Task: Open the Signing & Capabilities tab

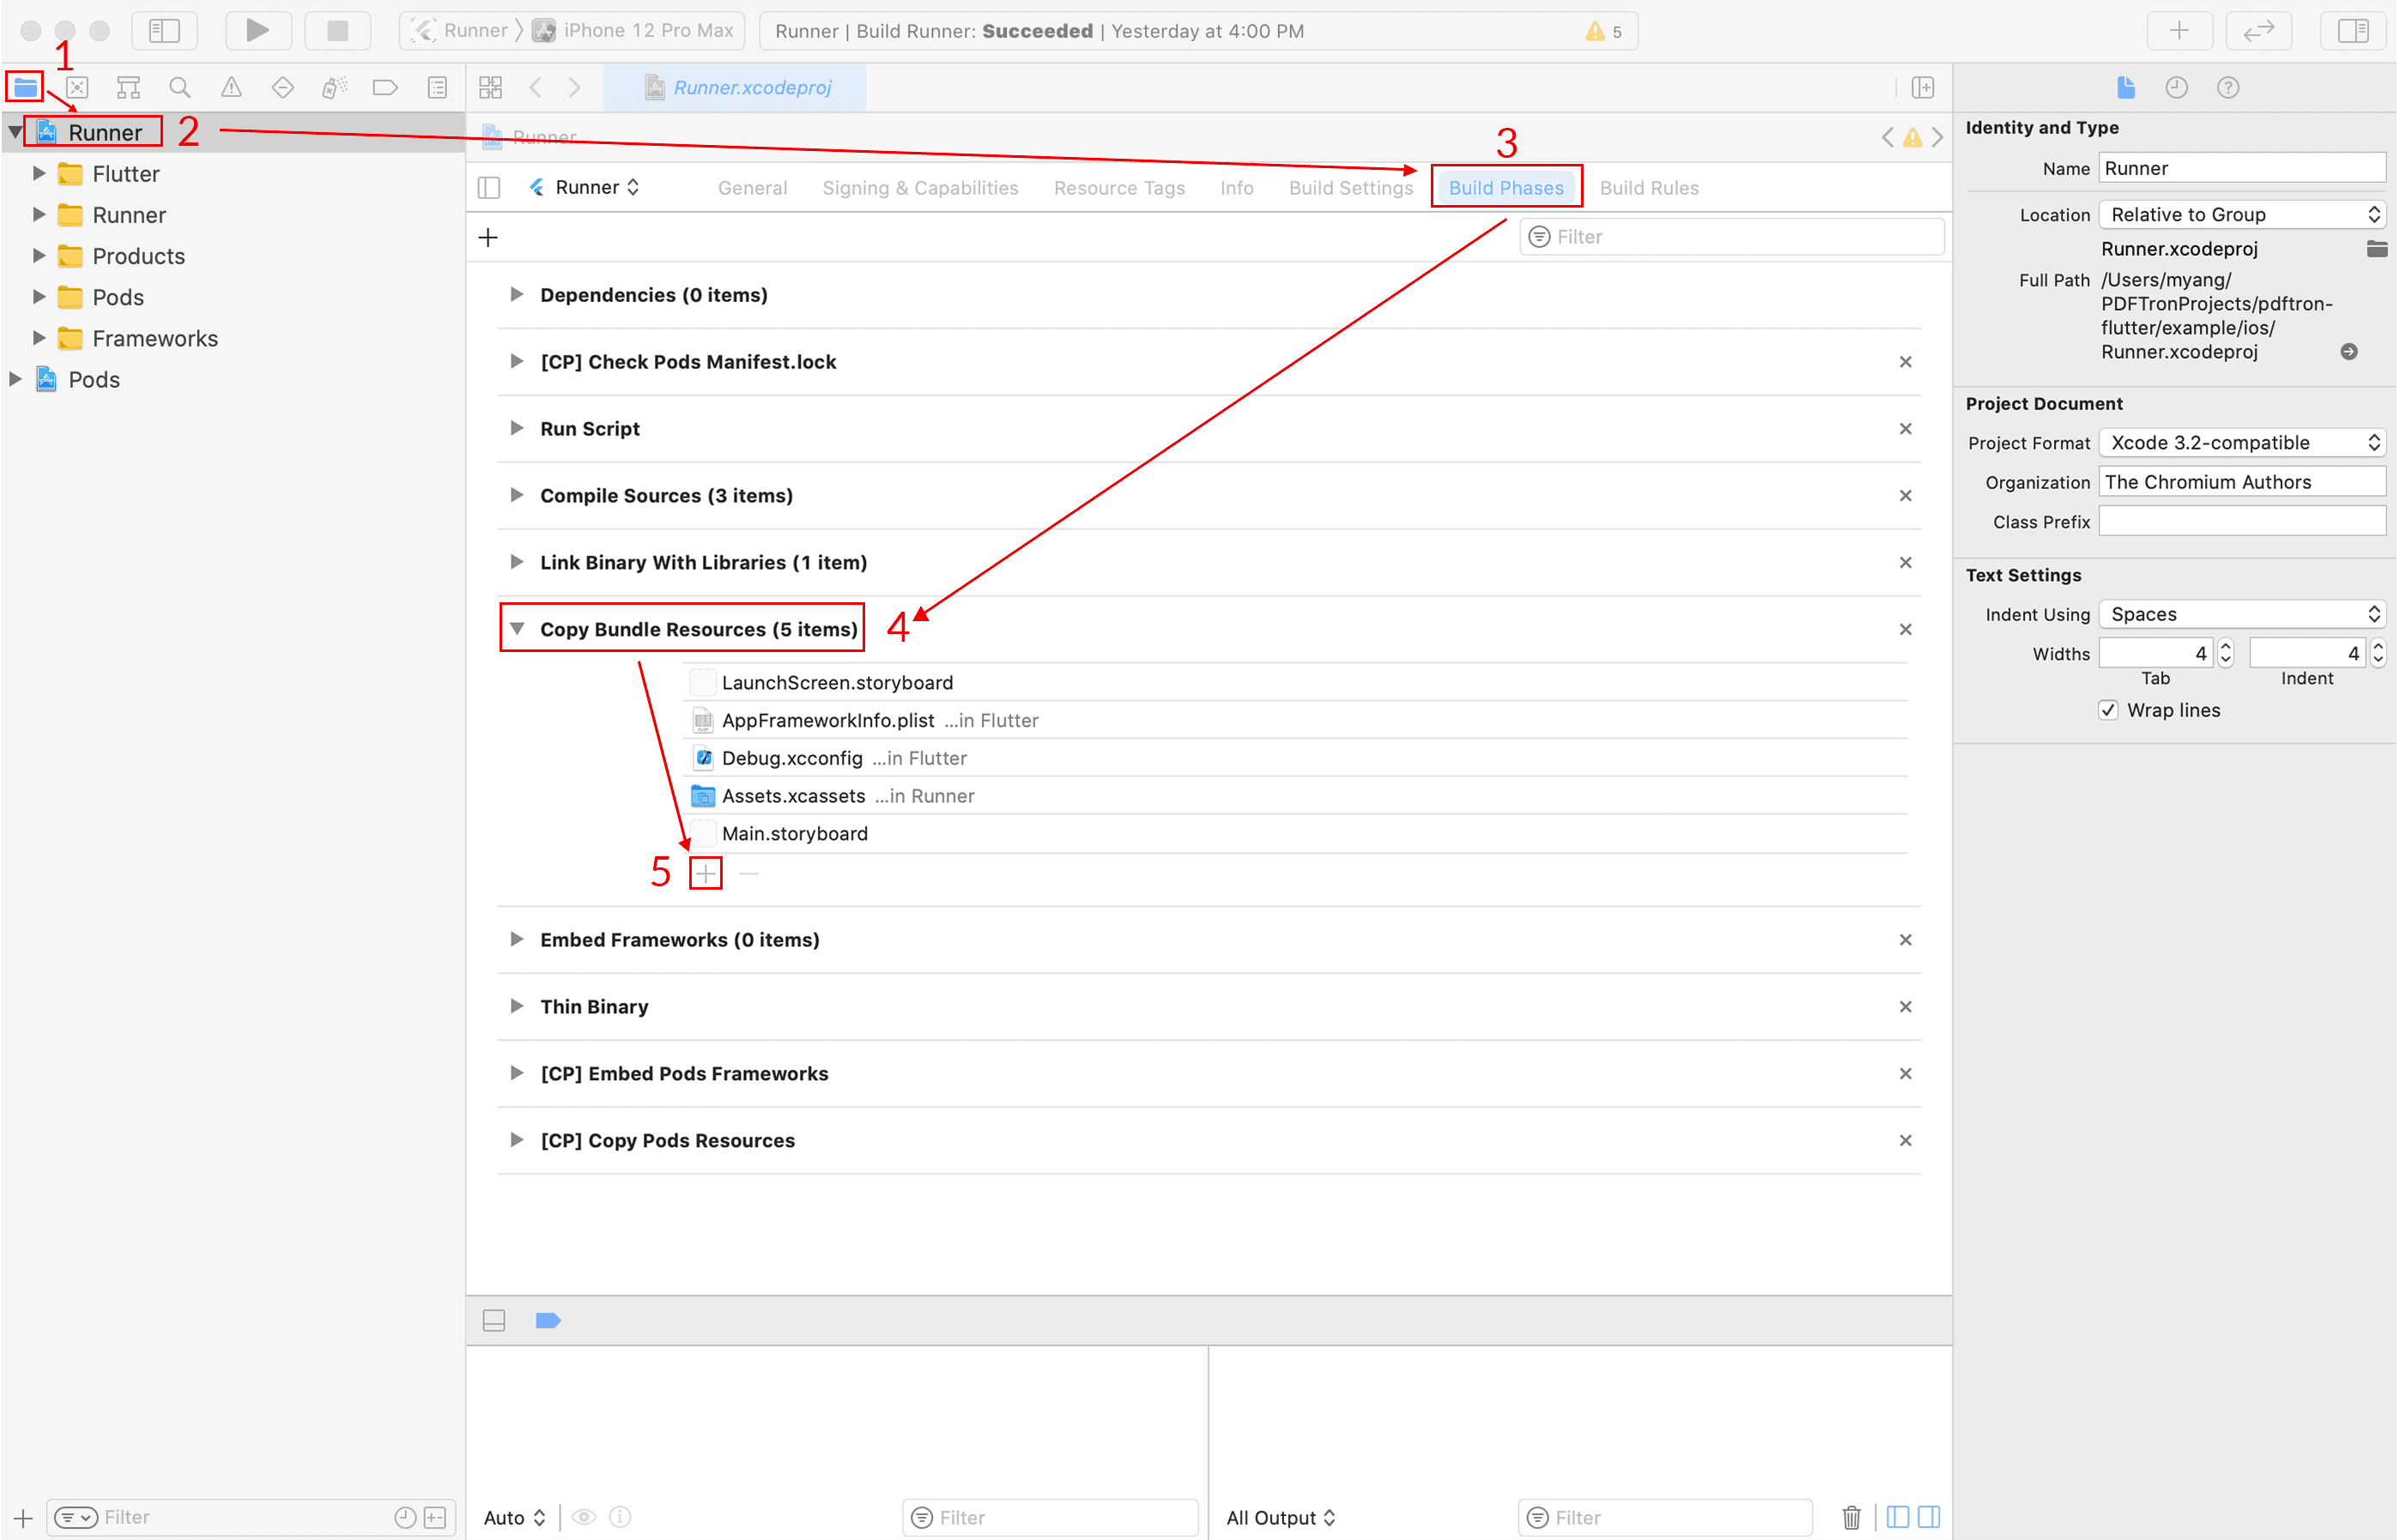Action: pyautogui.click(x=919, y=188)
